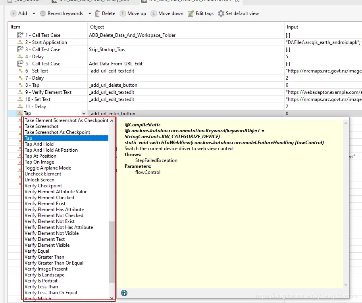Select Take Screenshot As Checkpoint keyword
Screen dimensions: 362x303
tap(66, 132)
